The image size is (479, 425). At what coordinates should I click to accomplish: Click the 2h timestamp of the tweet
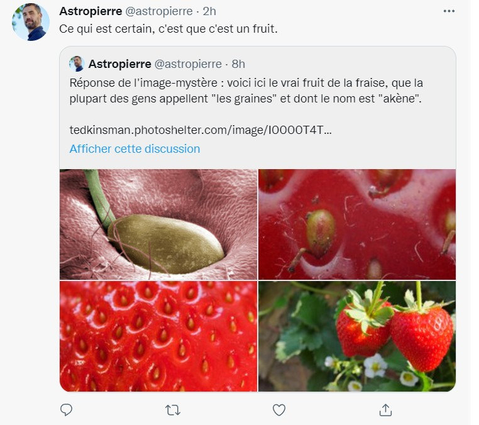209,11
